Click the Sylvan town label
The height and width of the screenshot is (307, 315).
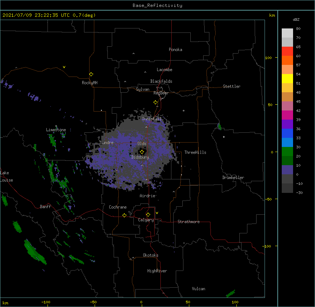[x=143, y=89]
